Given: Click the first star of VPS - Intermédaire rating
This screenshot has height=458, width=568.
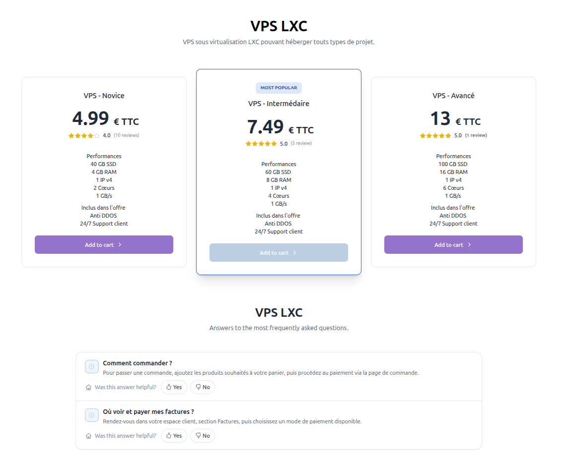Looking at the screenshot, I should click(248, 143).
